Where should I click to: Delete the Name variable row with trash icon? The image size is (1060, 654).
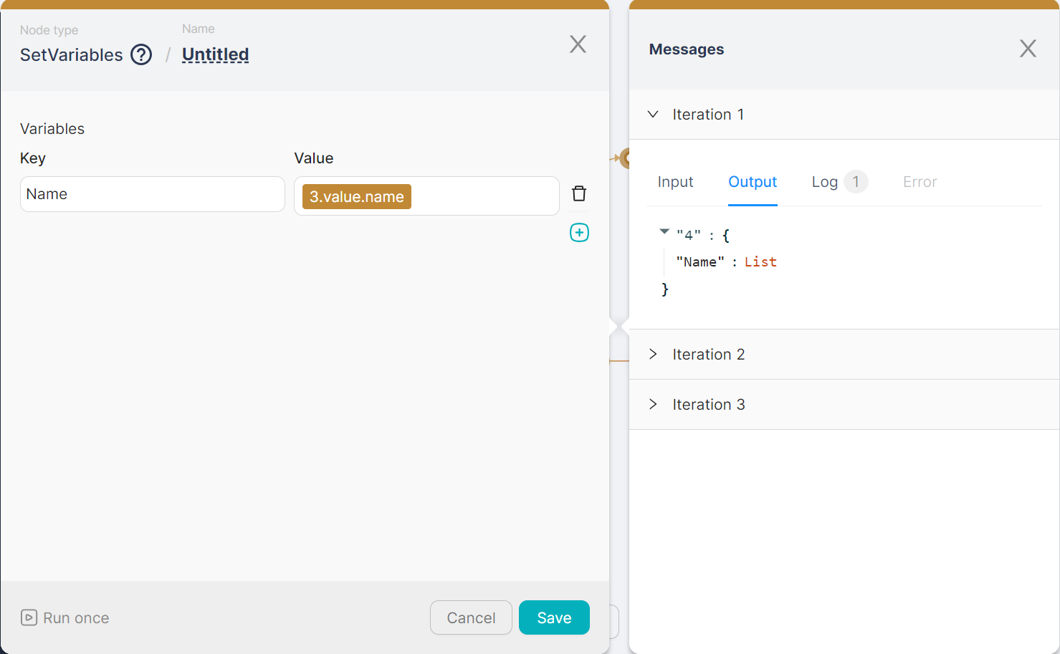tap(579, 193)
